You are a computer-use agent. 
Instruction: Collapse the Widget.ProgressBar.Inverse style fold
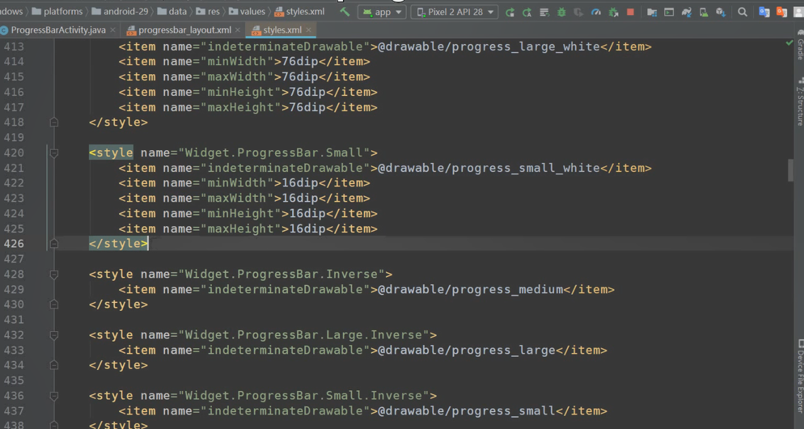pyautogui.click(x=54, y=274)
